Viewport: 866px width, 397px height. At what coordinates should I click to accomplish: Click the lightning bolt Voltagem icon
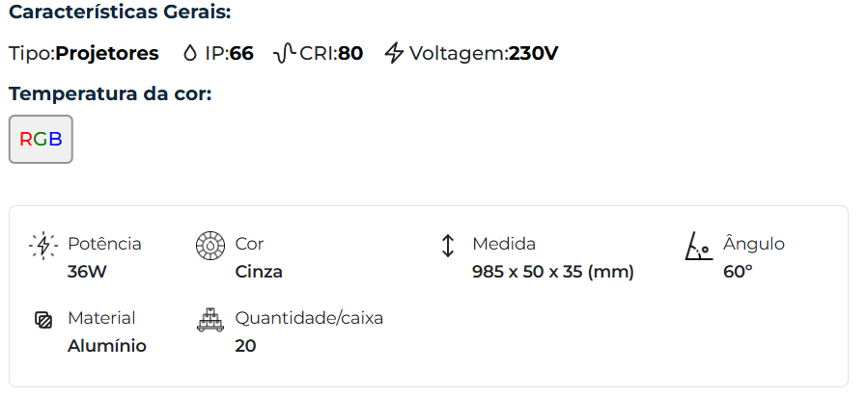coord(394,53)
